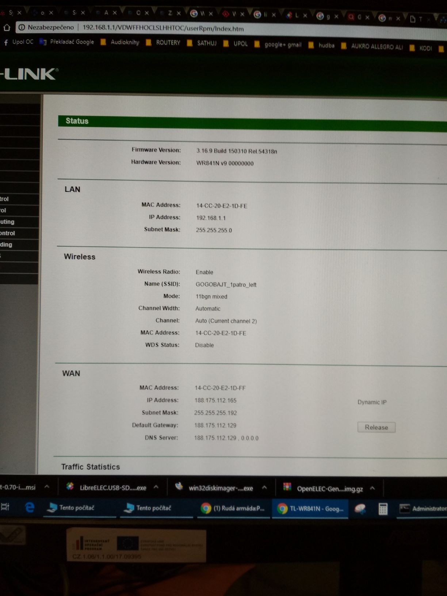Expand options for OpenELEC-Gen img.gz download
This screenshot has width=447, height=596.
tap(372, 488)
